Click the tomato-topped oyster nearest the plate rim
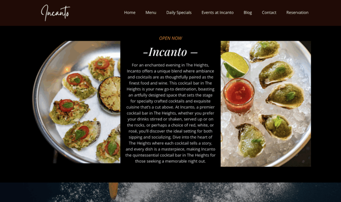This screenshot has height=202, width=341. (69, 112)
